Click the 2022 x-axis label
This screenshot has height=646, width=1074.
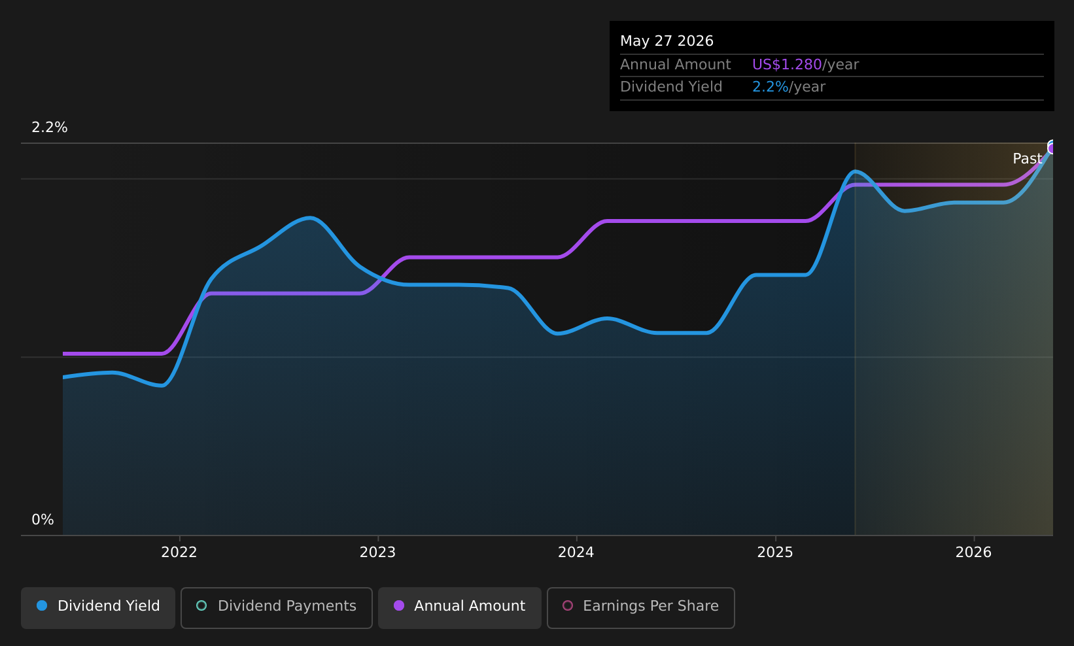tap(179, 552)
